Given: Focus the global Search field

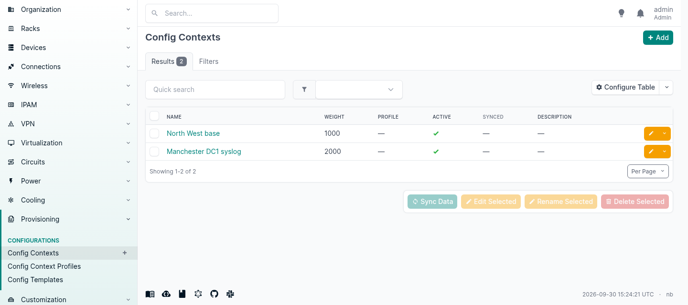Looking at the screenshot, I should tap(212, 13).
